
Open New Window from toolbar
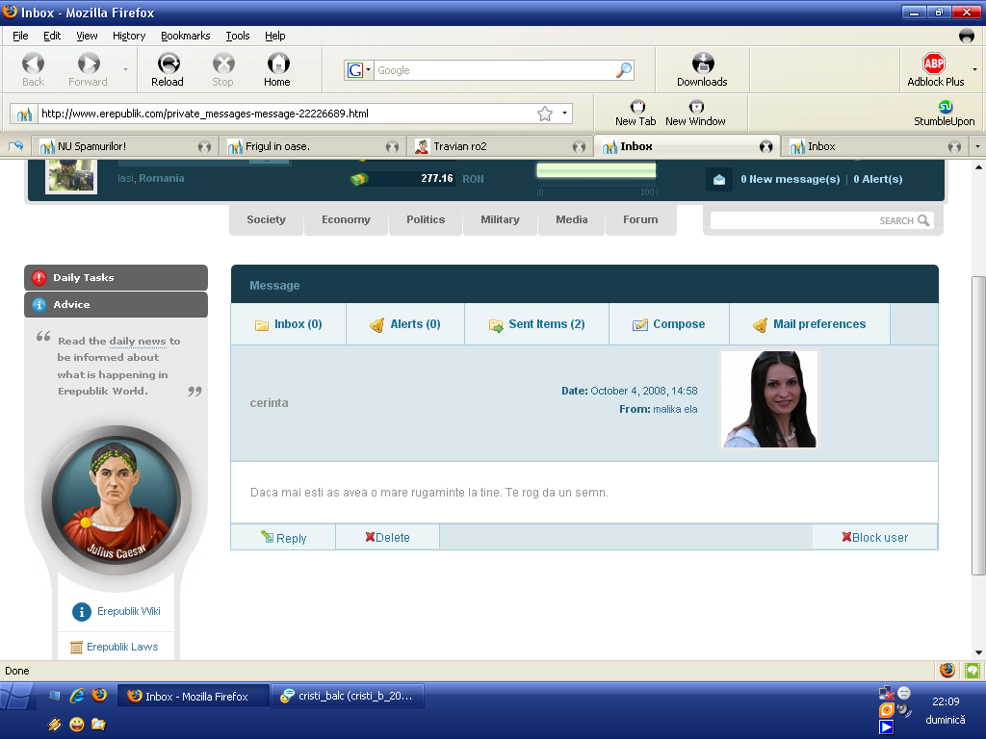pos(695,107)
